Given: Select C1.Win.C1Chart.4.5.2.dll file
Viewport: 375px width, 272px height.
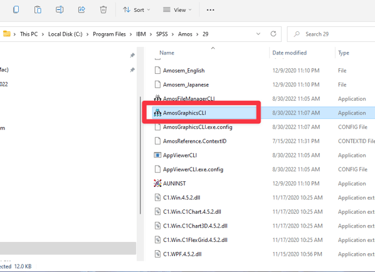Looking at the screenshot, I should [192, 212].
